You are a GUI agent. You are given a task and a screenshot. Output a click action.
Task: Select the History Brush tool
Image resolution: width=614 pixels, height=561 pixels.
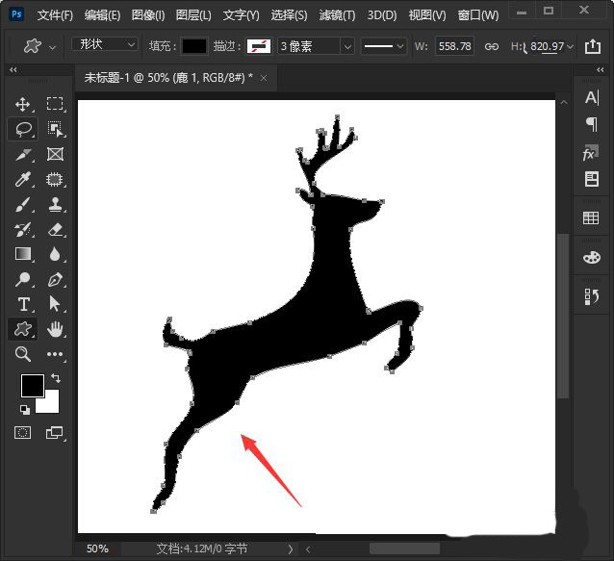coord(22,230)
